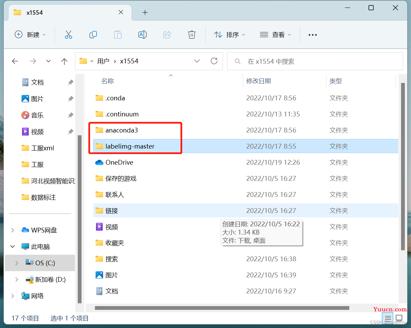This screenshot has height=328, width=411.
Task: Go forward with the right arrow
Action: point(33,61)
